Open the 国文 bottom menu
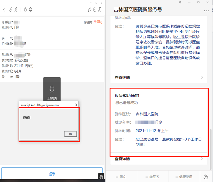The image size is (213, 184). click(x=121, y=177)
